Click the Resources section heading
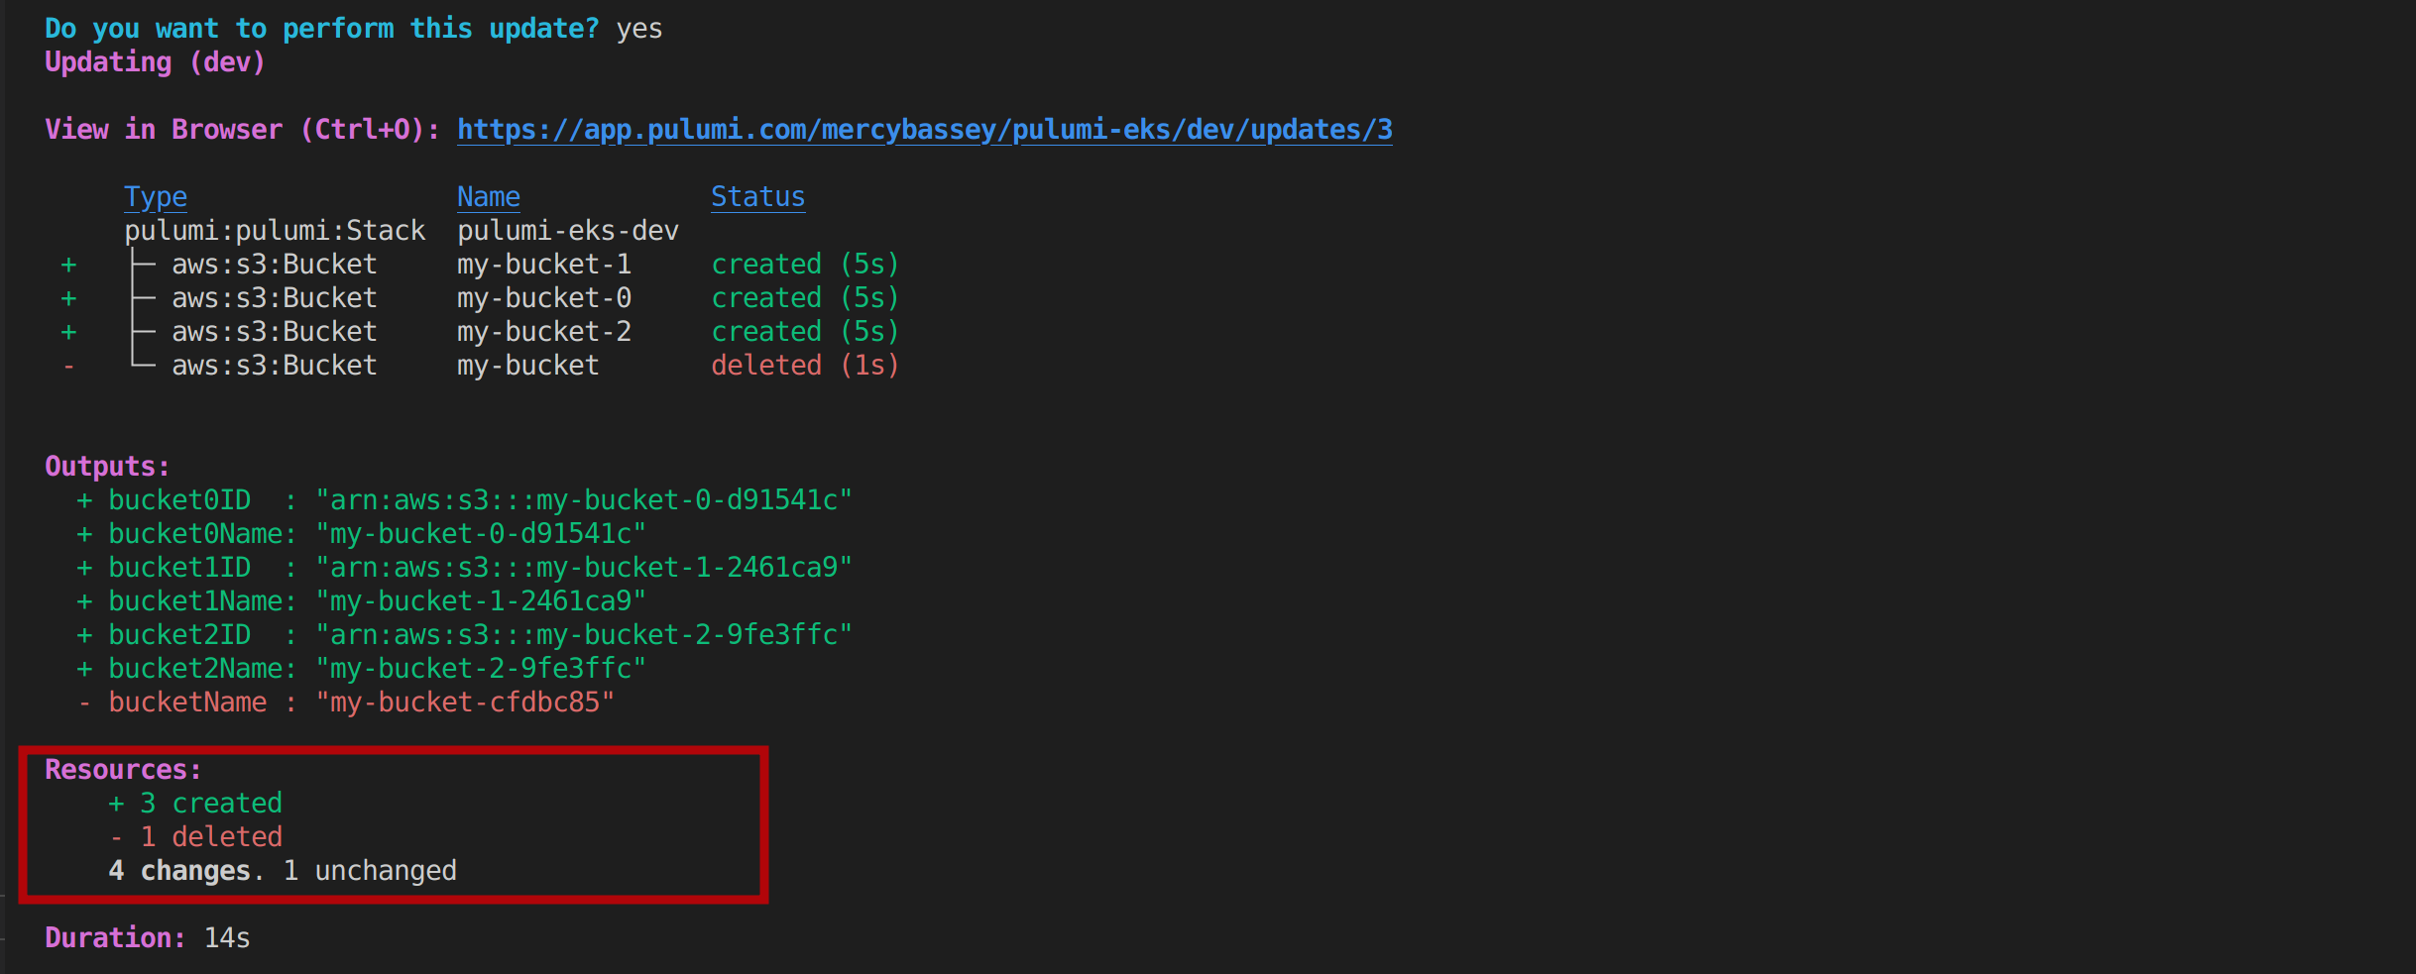 click(x=123, y=770)
